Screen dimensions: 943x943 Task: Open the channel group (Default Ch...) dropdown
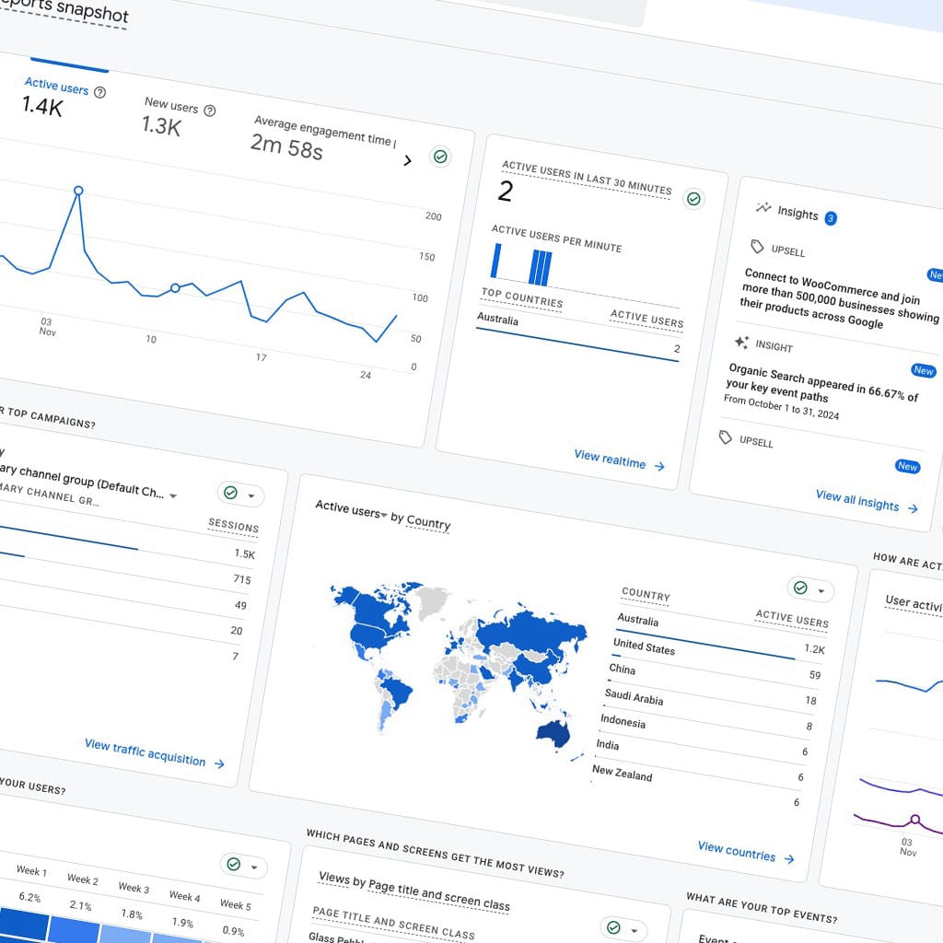(x=173, y=495)
